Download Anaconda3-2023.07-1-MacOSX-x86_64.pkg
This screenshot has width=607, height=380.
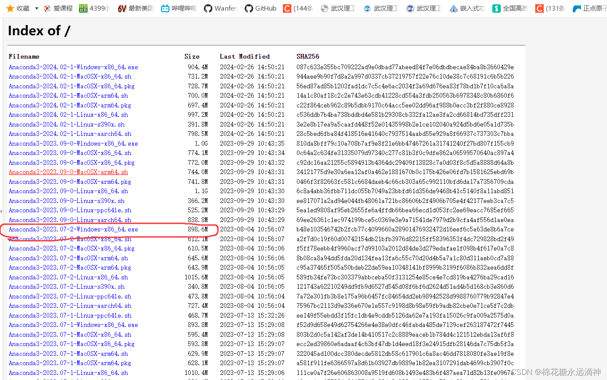coord(71,344)
